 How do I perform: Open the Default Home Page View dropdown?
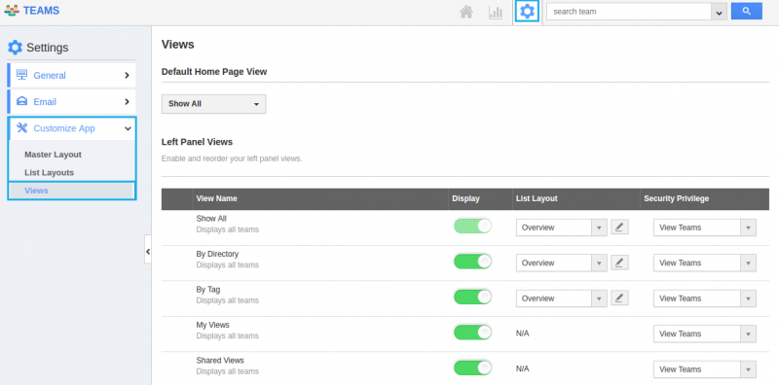coord(213,104)
